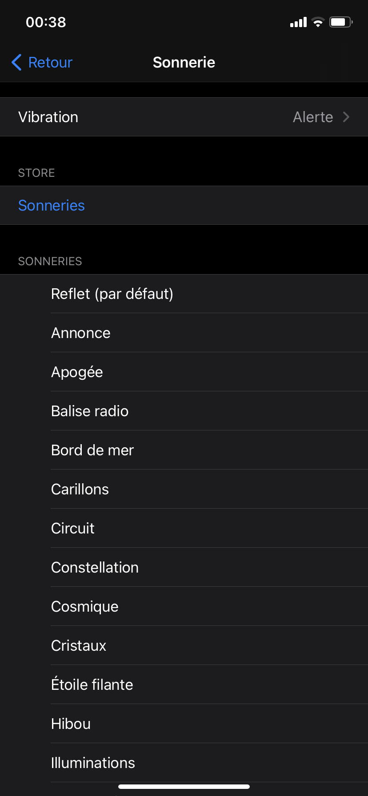Choose the Balise radio ringtone

pyautogui.click(x=90, y=411)
